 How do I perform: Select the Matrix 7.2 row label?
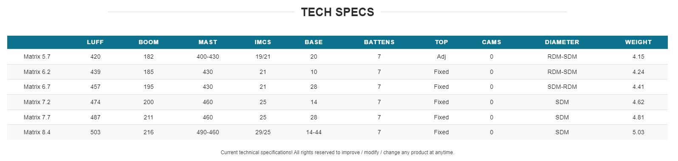point(37,102)
